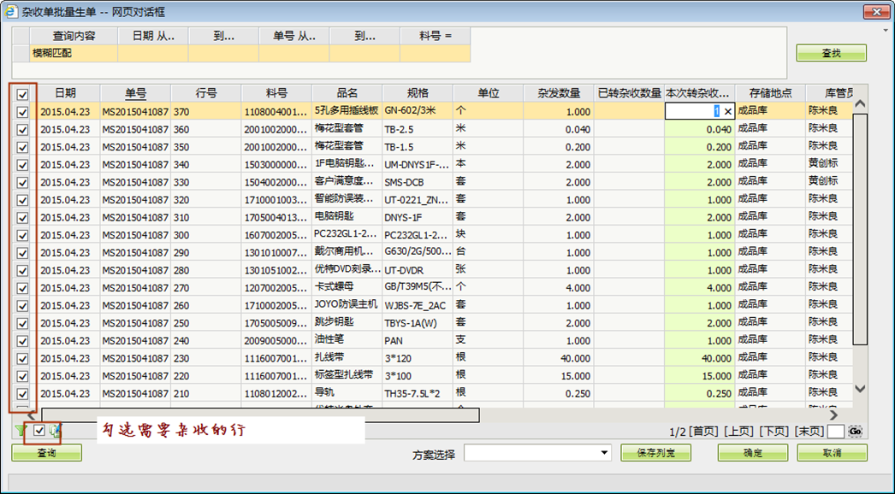
Task: Click the 查找 search button
Action: click(831, 53)
